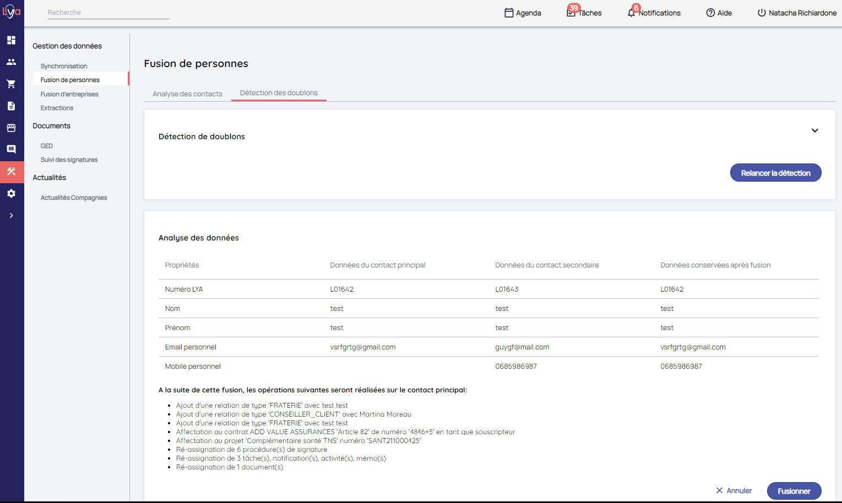
Task: Expand the sidebar with the chevron arrow
Action: click(11, 216)
